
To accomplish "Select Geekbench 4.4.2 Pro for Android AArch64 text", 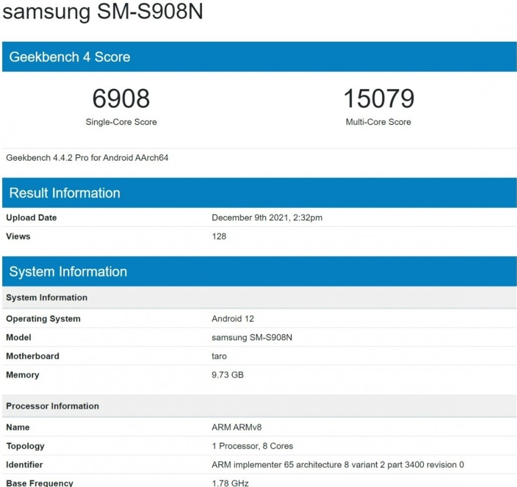I will [x=87, y=157].
